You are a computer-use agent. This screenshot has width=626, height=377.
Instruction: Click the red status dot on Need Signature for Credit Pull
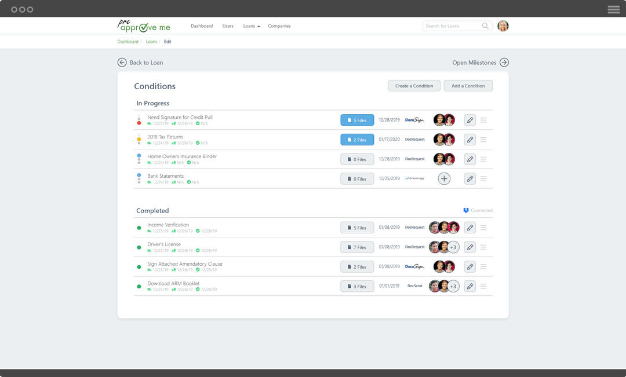coord(139,122)
